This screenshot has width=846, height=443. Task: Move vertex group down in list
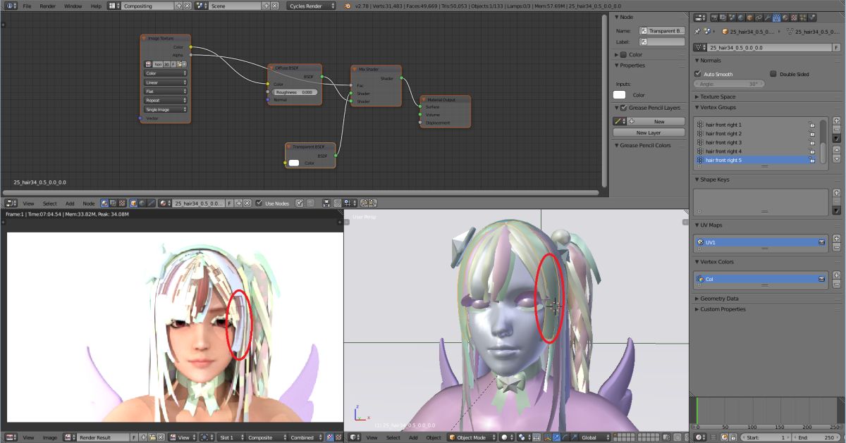pos(836,158)
